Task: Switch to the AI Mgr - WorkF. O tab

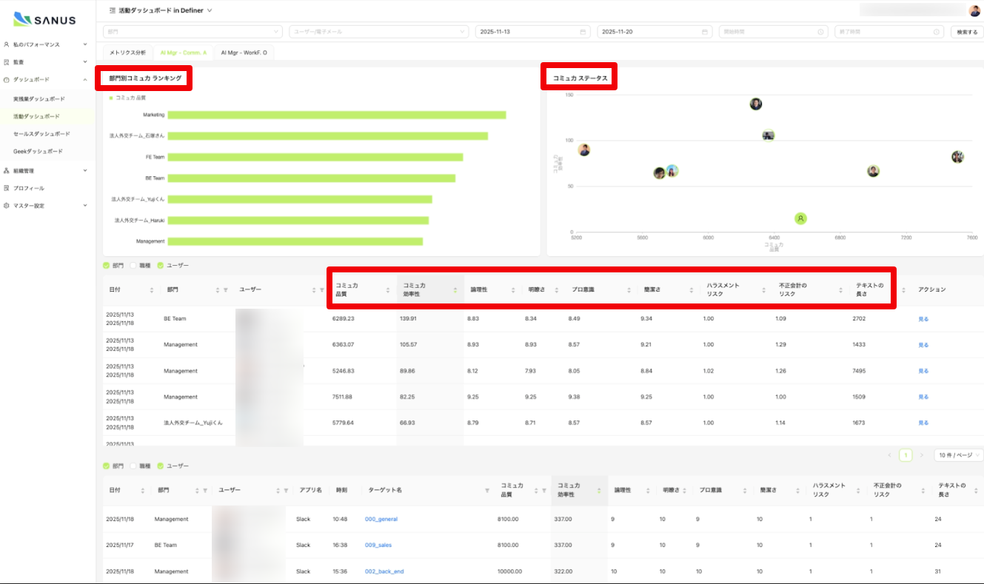Action: [244, 53]
